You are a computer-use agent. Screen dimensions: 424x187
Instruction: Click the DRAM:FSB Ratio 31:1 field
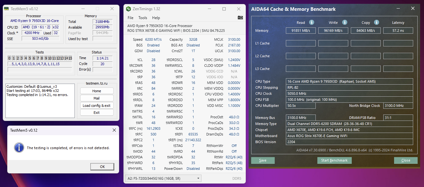coord(398,118)
